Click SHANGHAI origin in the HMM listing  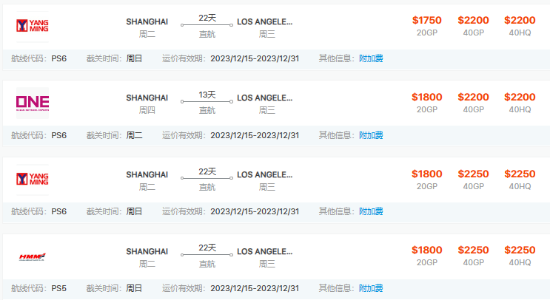pyautogui.click(x=147, y=252)
